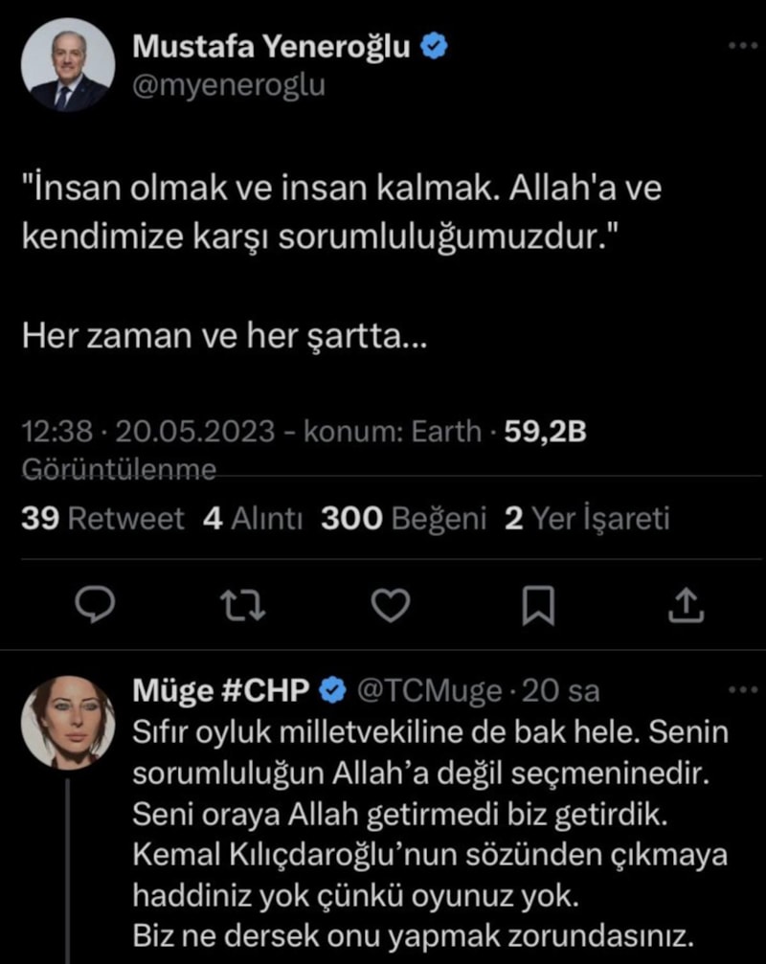Open Müge's profile avatar
Image resolution: width=766 pixels, height=964 pixels.
point(67,723)
